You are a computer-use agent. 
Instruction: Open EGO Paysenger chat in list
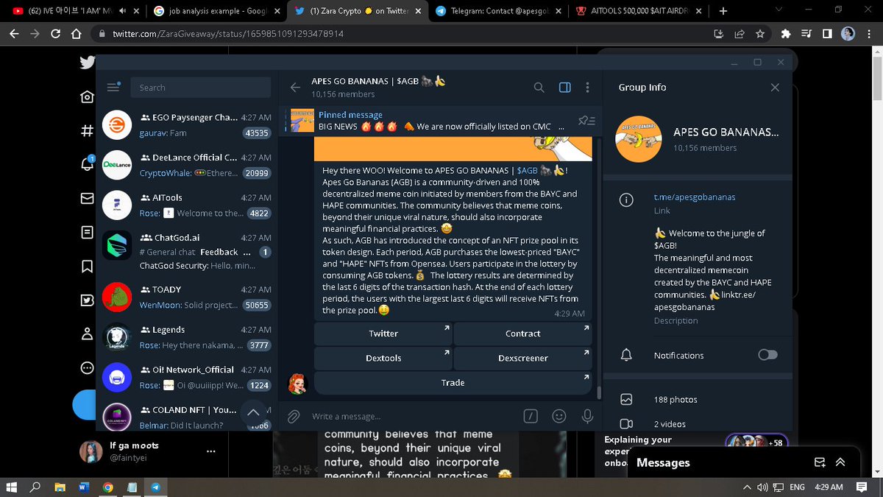click(x=187, y=125)
